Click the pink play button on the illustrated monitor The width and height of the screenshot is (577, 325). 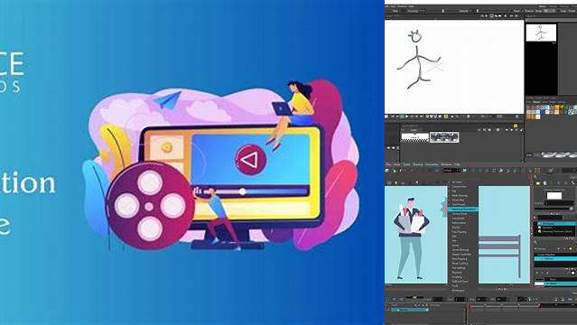(x=250, y=160)
